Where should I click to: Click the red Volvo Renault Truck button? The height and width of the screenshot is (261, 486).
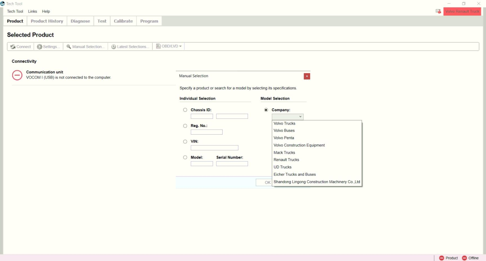click(462, 12)
